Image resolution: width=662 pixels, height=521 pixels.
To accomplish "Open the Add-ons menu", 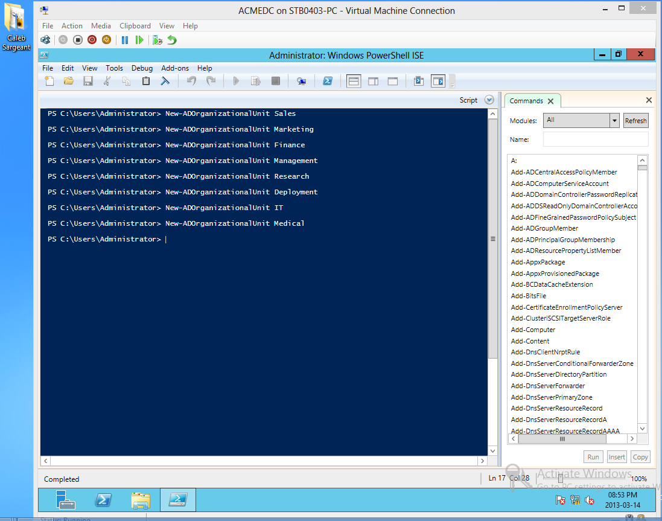I will pyautogui.click(x=175, y=68).
